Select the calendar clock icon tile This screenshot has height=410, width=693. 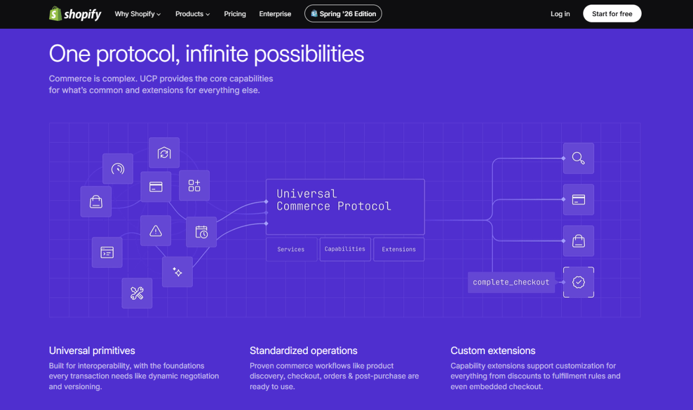(x=201, y=232)
